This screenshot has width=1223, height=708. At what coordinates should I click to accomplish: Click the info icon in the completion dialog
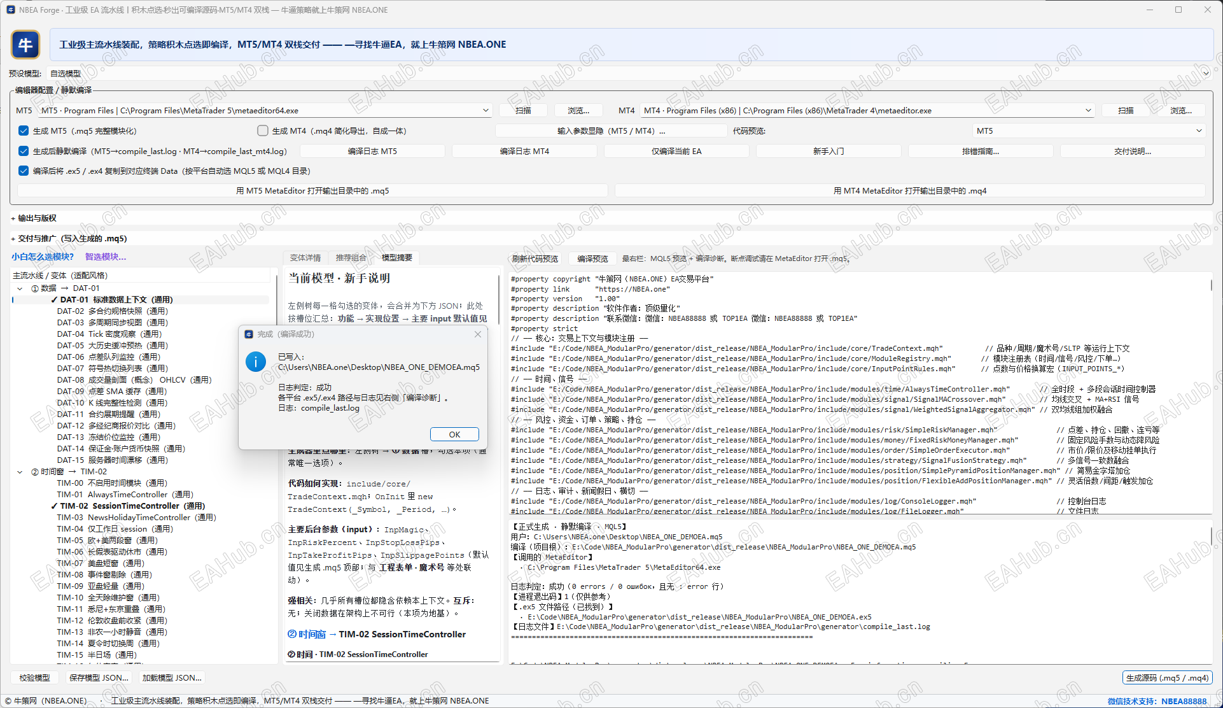tap(256, 362)
